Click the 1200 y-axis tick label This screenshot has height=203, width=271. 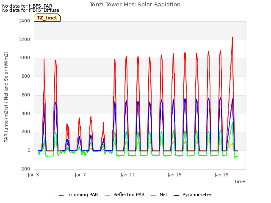(25, 39)
